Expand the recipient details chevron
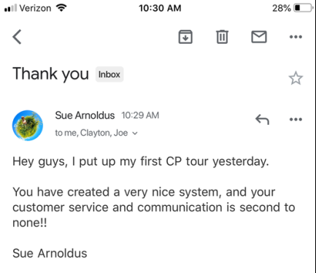Image resolution: width=316 pixels, height=273 pixels. (135, 134)
